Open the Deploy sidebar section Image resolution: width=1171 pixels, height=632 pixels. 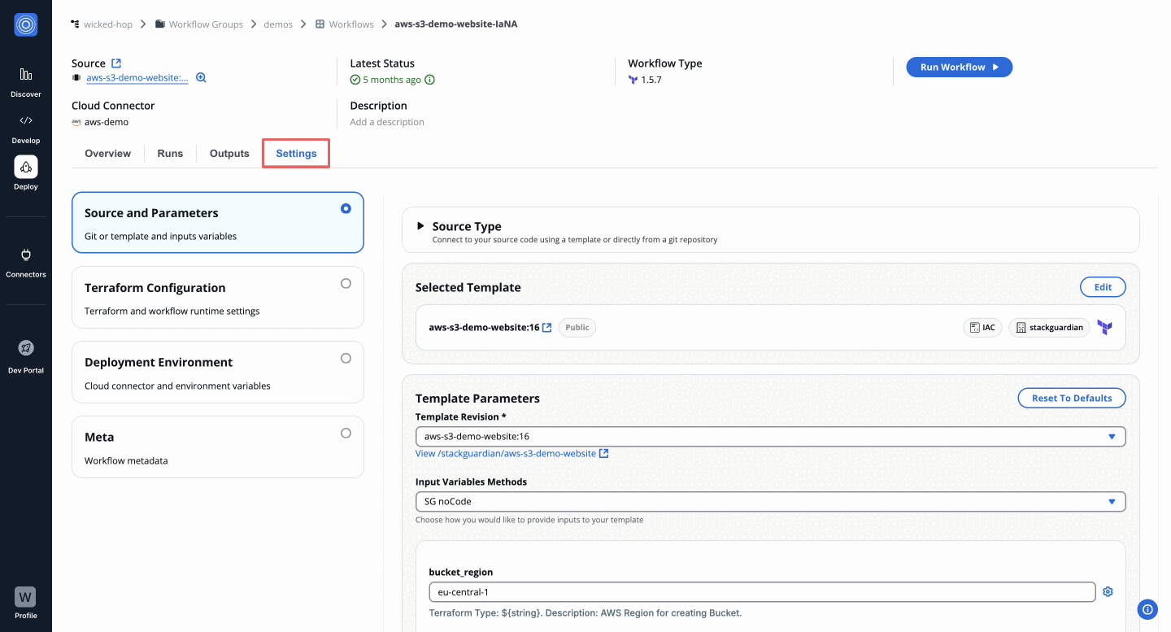pos(26,174)
